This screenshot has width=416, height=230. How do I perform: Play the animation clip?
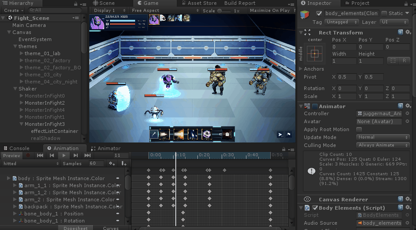pyautogui.click(x=64, y=155)
